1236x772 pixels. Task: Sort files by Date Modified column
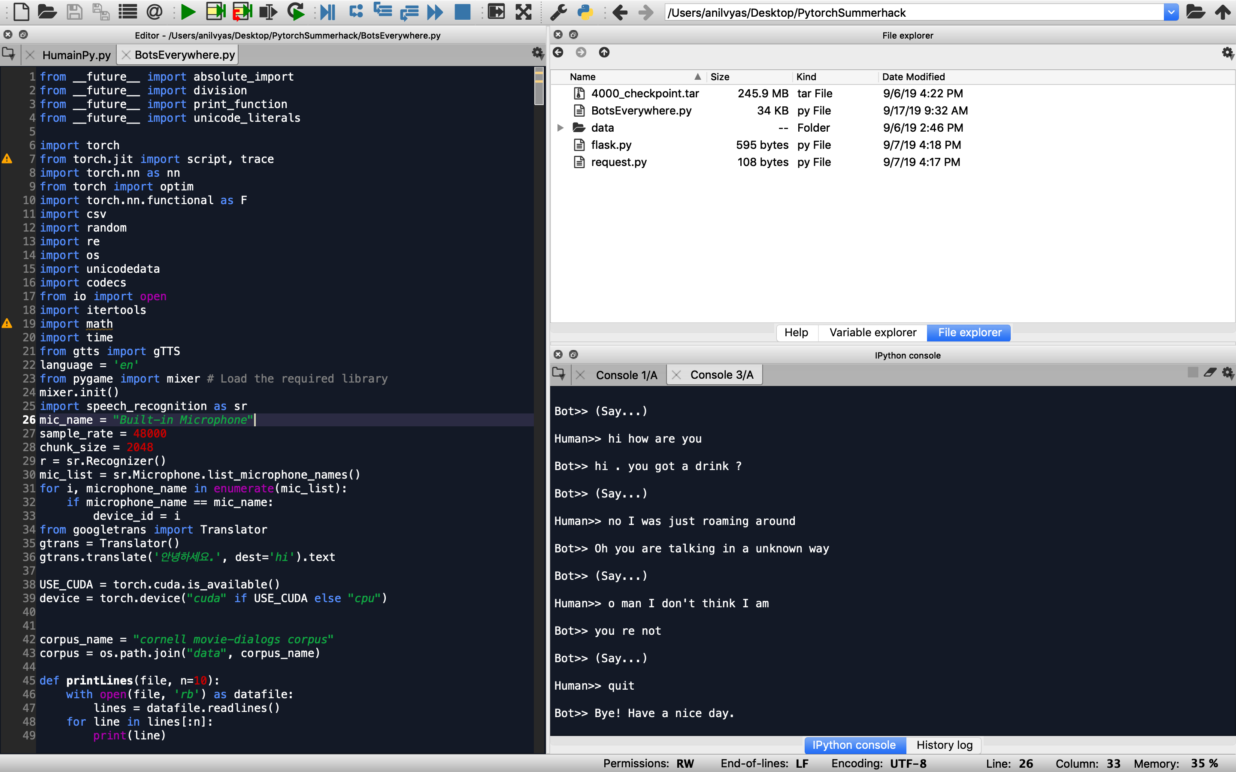(913, 77)
